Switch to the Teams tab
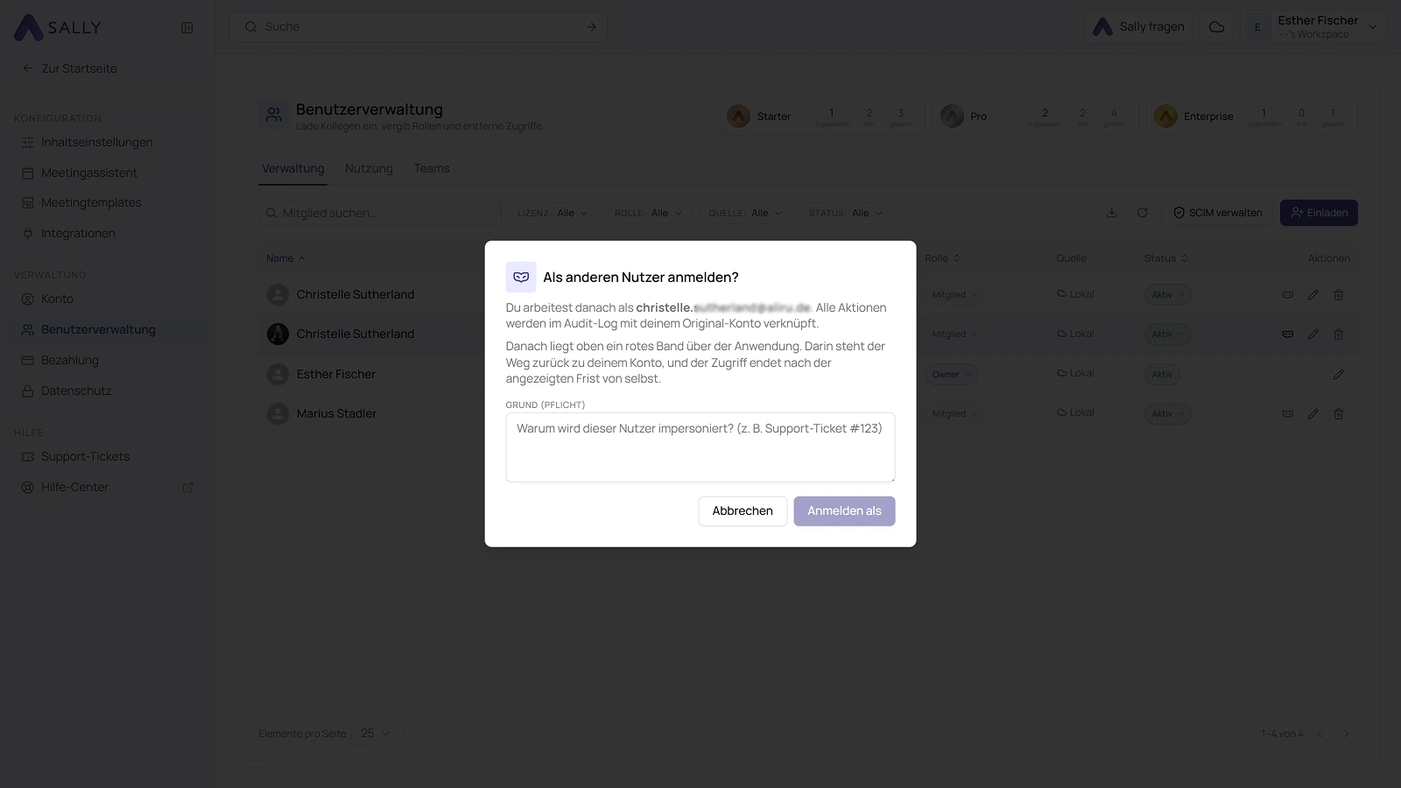1401x788 pixels. pyautogui.click(x=432, y=168)
